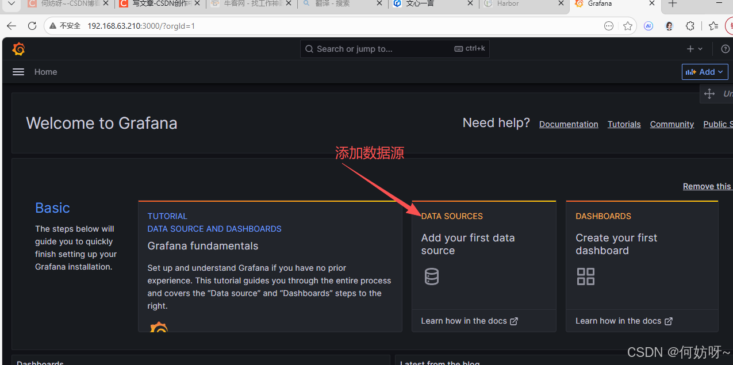Click the dashboard grid icon in Dashboards card
Viewport: 733px width, 365px height.
click(585, 276)
